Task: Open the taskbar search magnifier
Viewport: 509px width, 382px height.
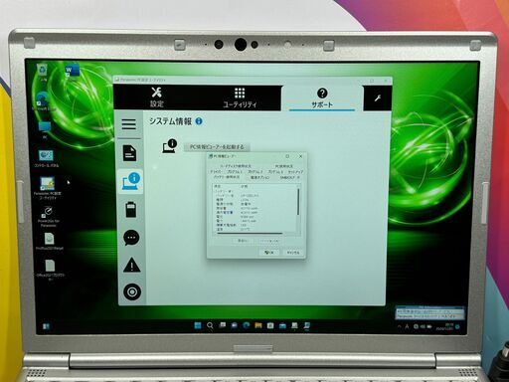Action: coord(210,325)
